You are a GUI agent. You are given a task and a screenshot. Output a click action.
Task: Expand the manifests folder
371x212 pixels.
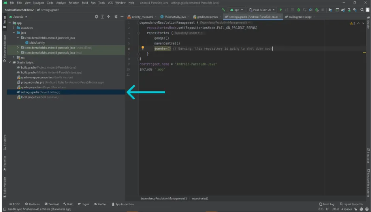14,28
